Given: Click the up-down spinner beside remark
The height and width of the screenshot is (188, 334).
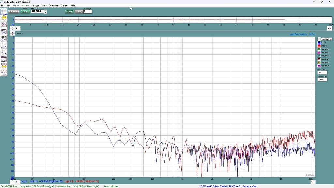Looking at the screenshot, I should click(12, 33).
